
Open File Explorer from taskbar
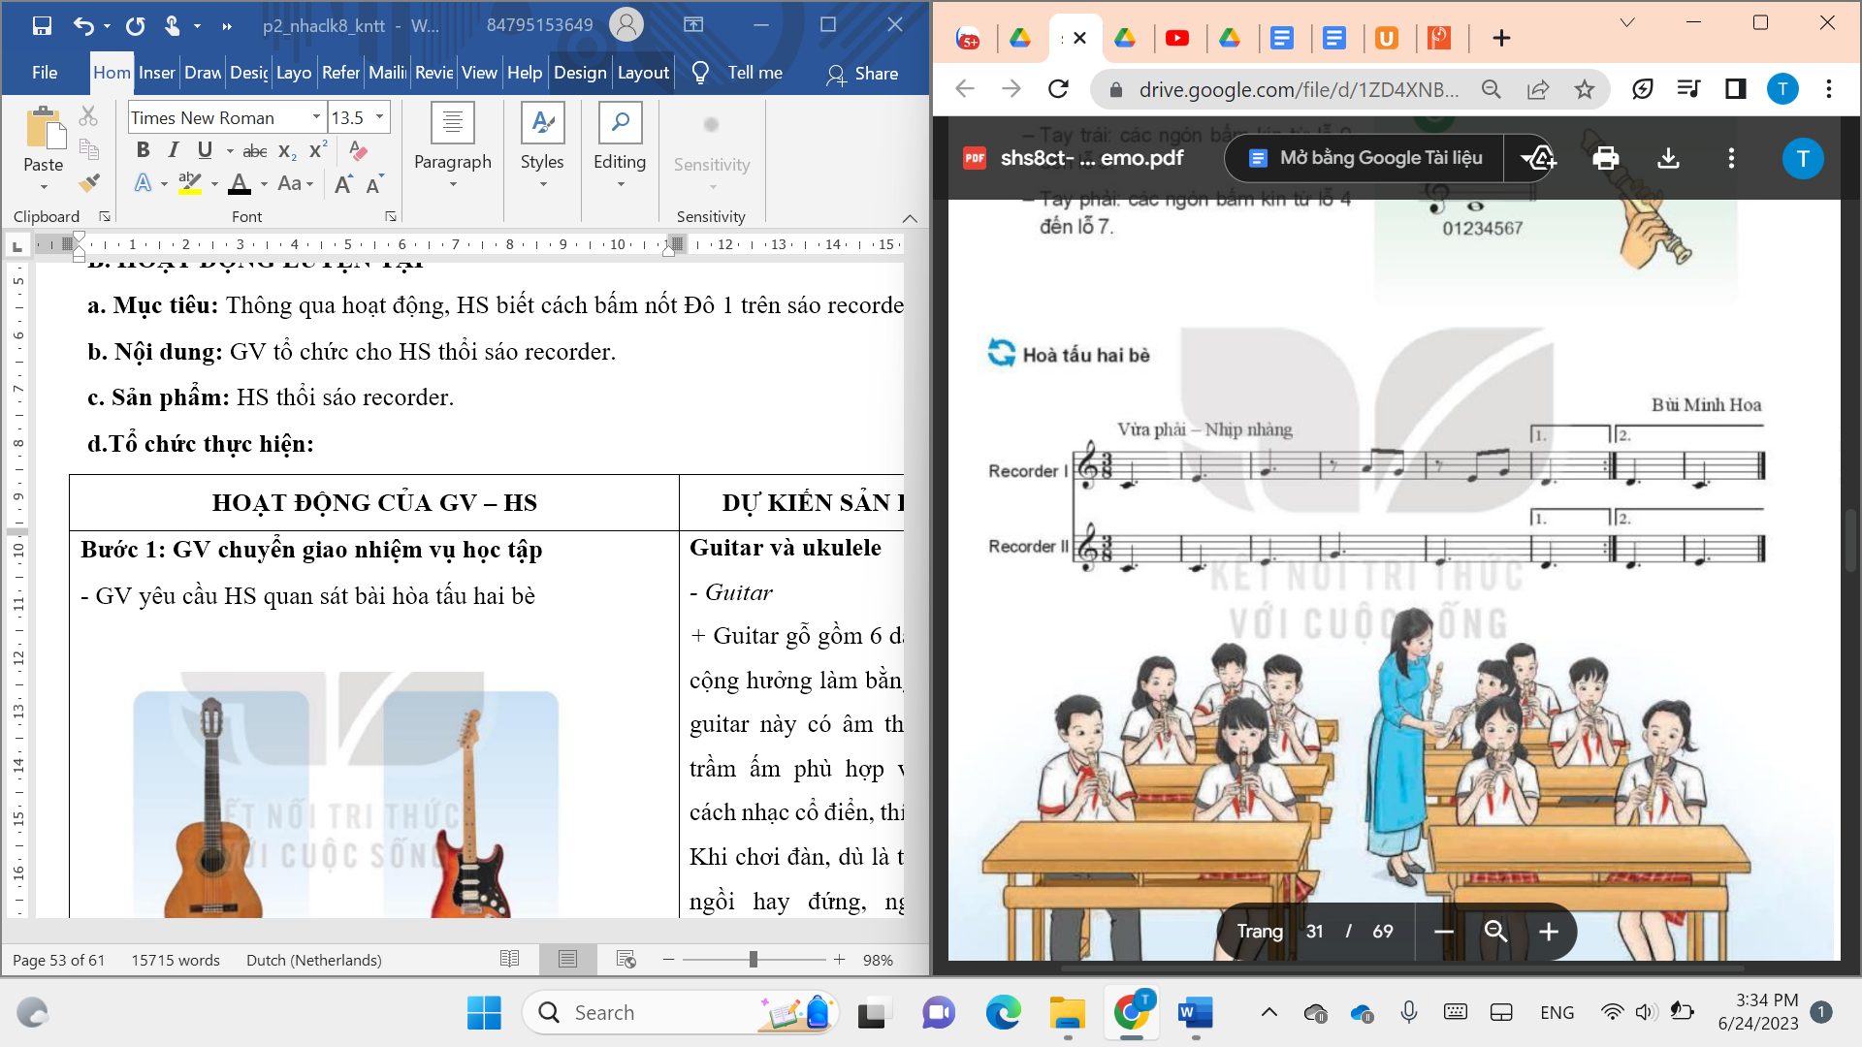point(1068,1013)
